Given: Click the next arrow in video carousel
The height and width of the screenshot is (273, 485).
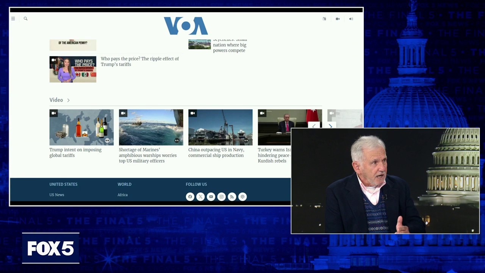Looking at the screenshot, I should click(330, 126).
